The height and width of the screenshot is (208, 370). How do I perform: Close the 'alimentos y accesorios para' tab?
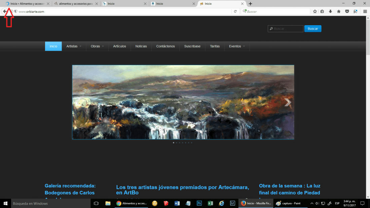(97, 4)
